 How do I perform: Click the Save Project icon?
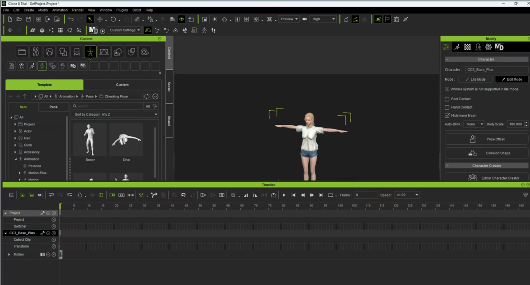pos(28,19)
